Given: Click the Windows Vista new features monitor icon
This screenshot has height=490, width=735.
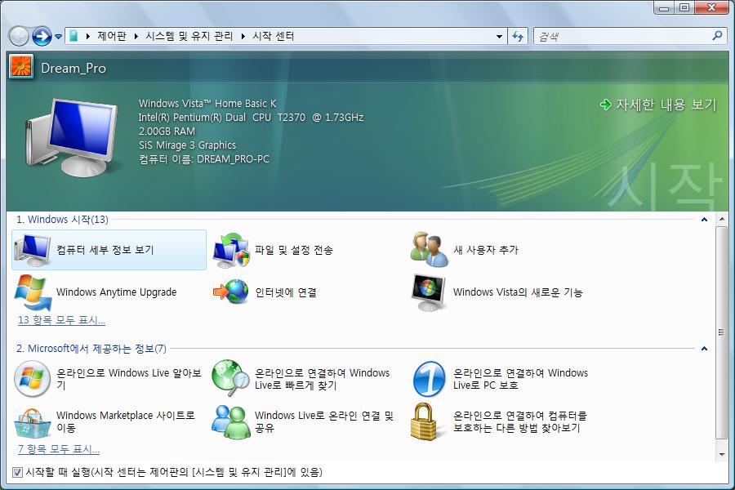Looking at the screenshot, I should (429, 292).
